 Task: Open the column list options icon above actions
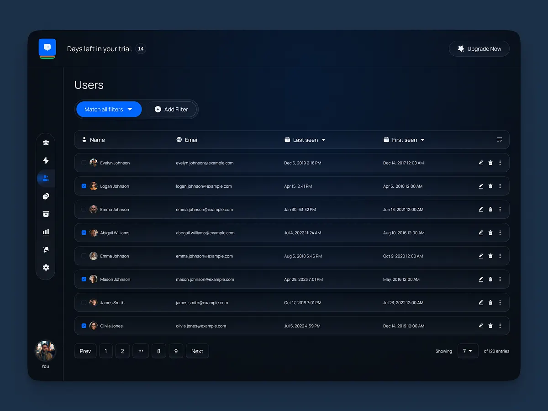pyautogui.click(x=500, y=140)
